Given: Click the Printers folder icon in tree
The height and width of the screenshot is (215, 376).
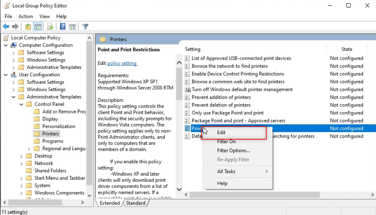Looking at the screenshot, I should pos(37,134).
